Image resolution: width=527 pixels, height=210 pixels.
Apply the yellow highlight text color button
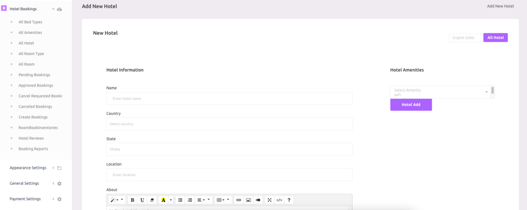tap(163, 200)
